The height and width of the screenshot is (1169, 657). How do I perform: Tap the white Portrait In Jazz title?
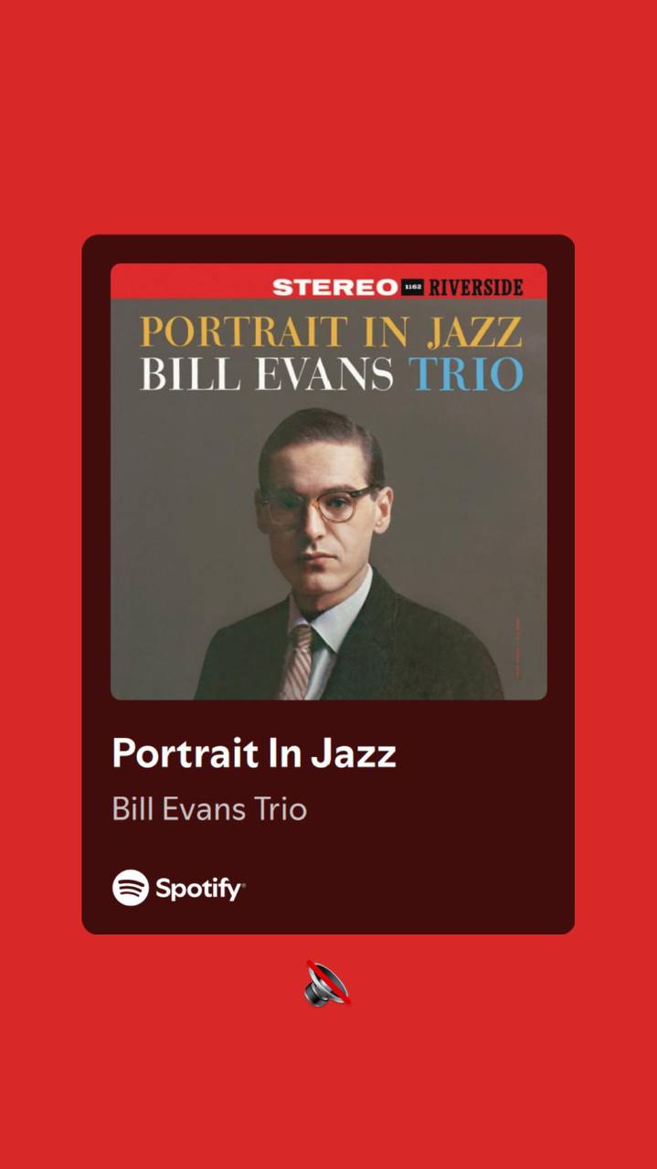click(x=254, y=753)
